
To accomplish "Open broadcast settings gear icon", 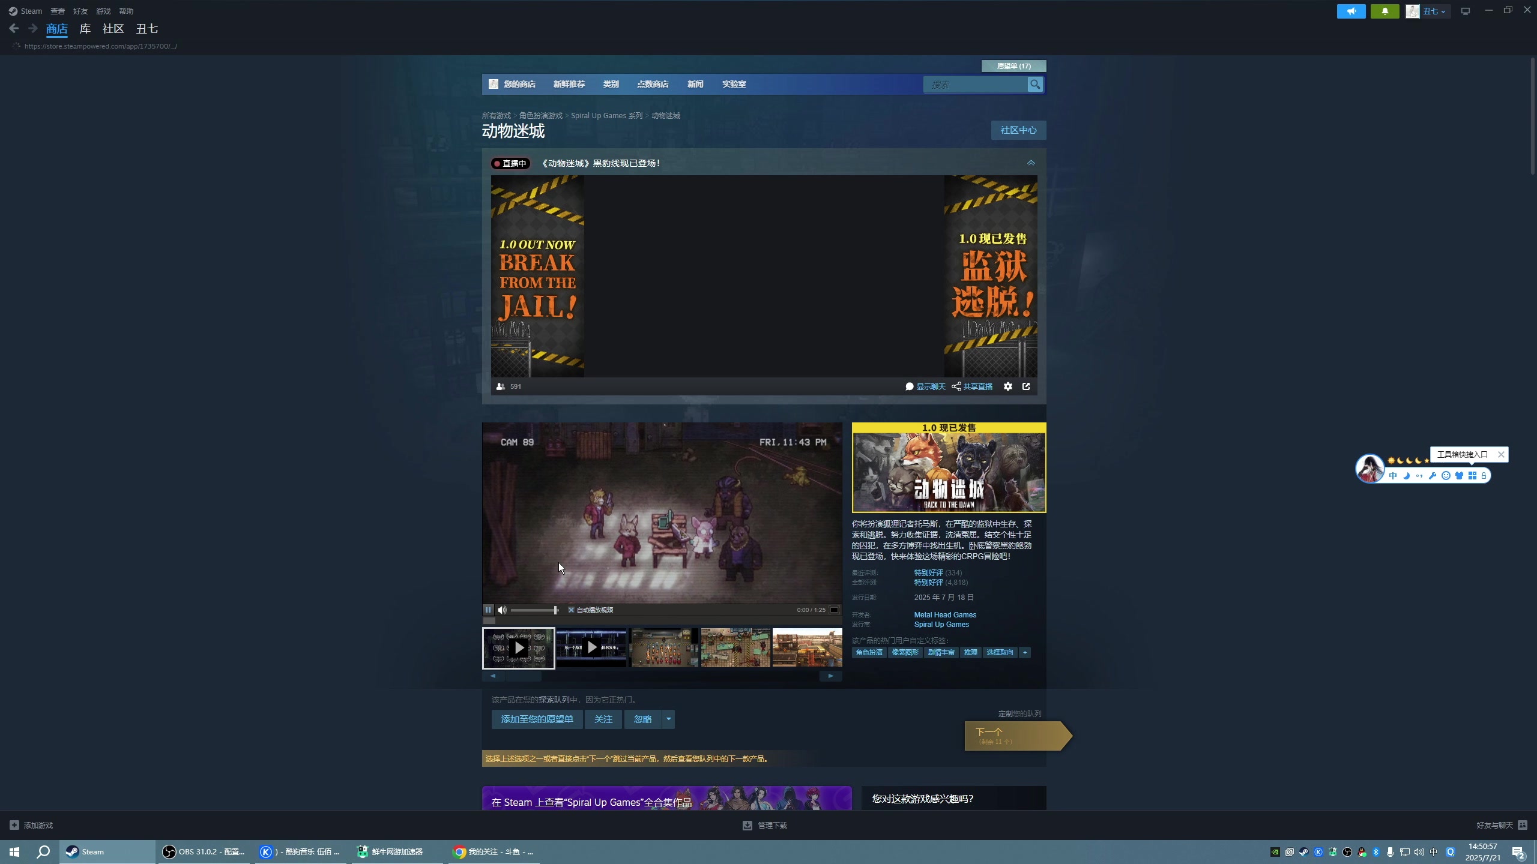I will click(1008, 386).
